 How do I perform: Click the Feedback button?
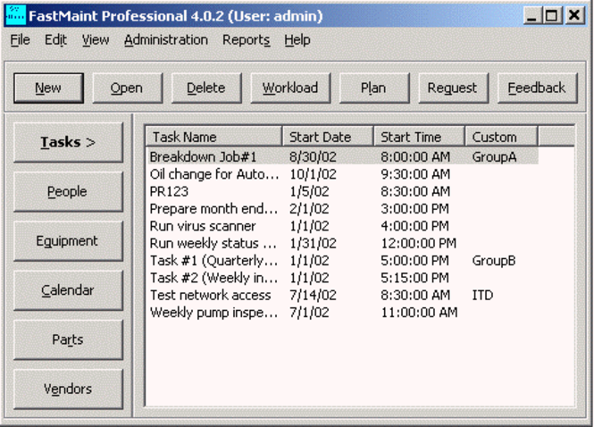pyautogui.click(x=537, y=88)
